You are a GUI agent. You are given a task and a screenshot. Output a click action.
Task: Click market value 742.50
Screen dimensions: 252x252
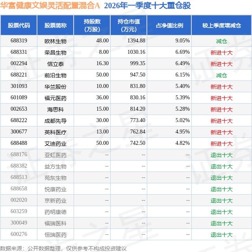click(x=138, y=143)
